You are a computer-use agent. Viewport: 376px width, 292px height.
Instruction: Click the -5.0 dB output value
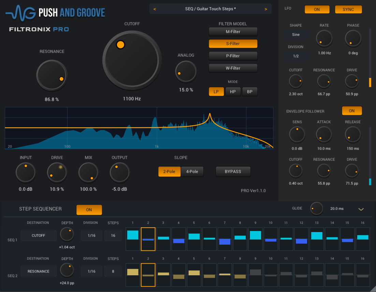(119, 189)
